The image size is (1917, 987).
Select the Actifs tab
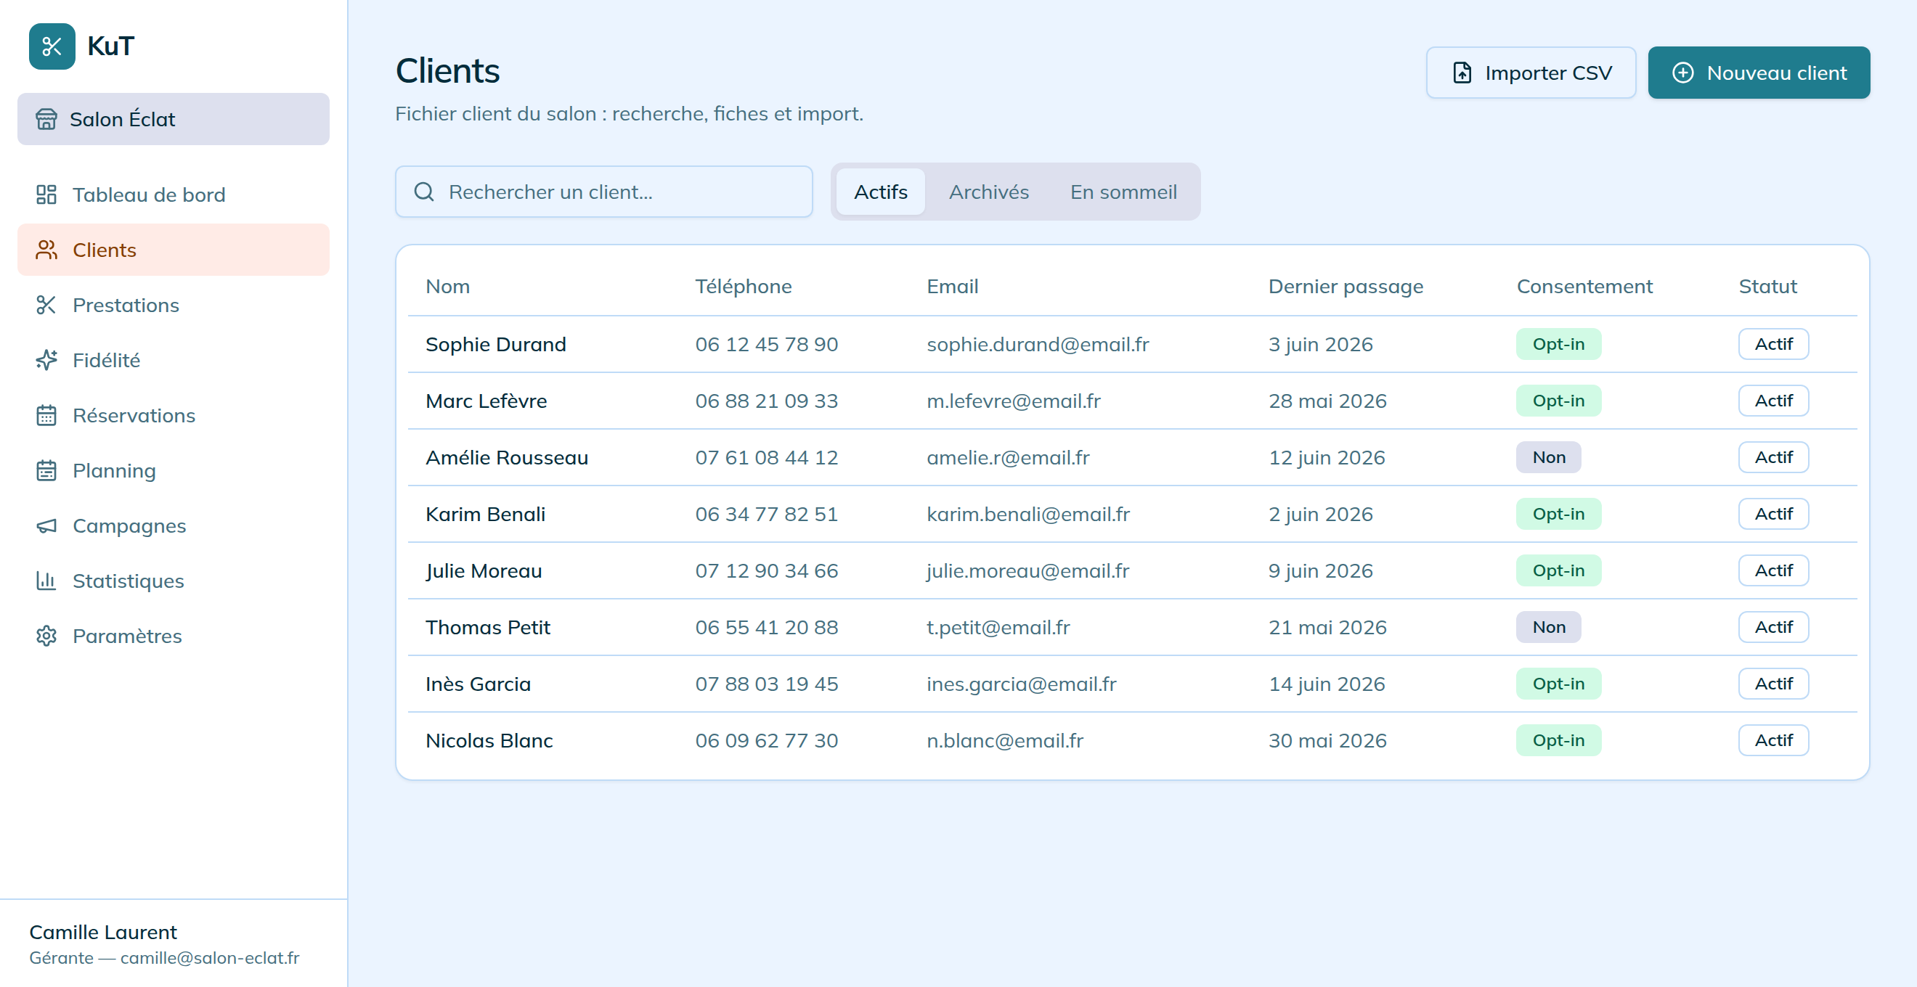(x=880, y=192)
